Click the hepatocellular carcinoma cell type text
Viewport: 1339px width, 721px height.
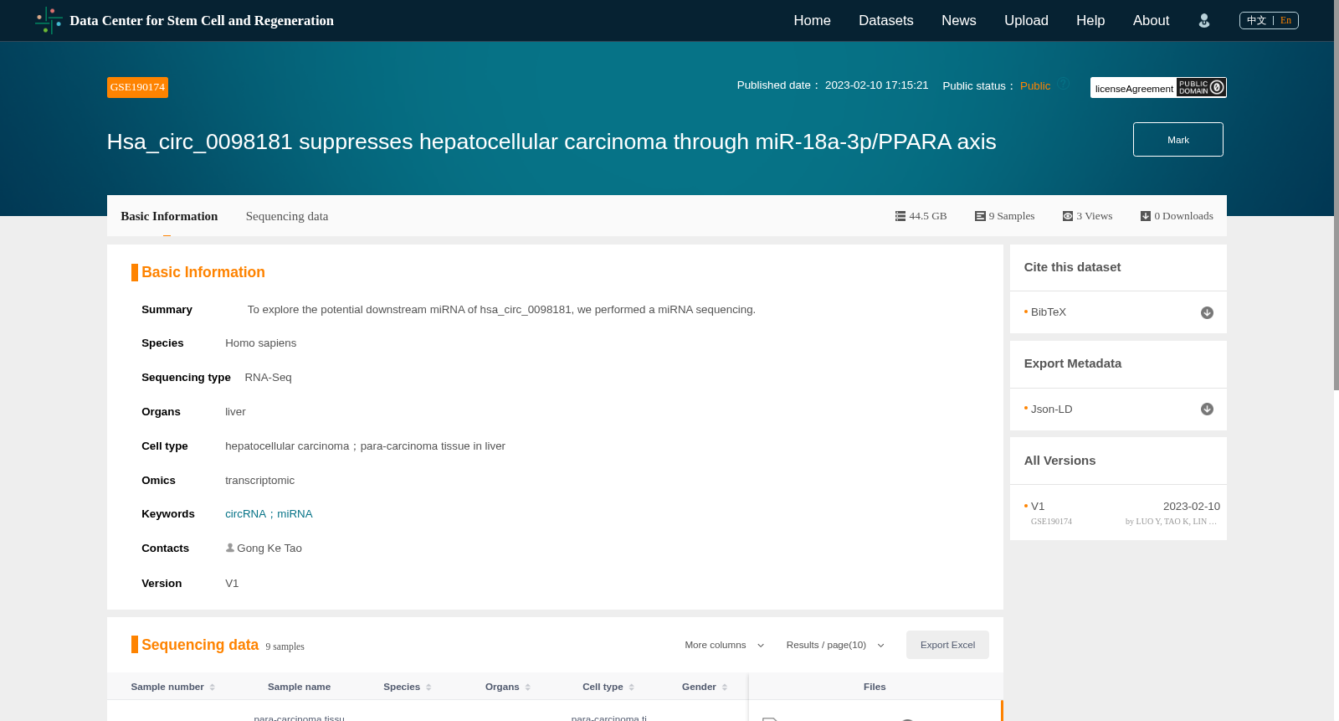point(287,446)
